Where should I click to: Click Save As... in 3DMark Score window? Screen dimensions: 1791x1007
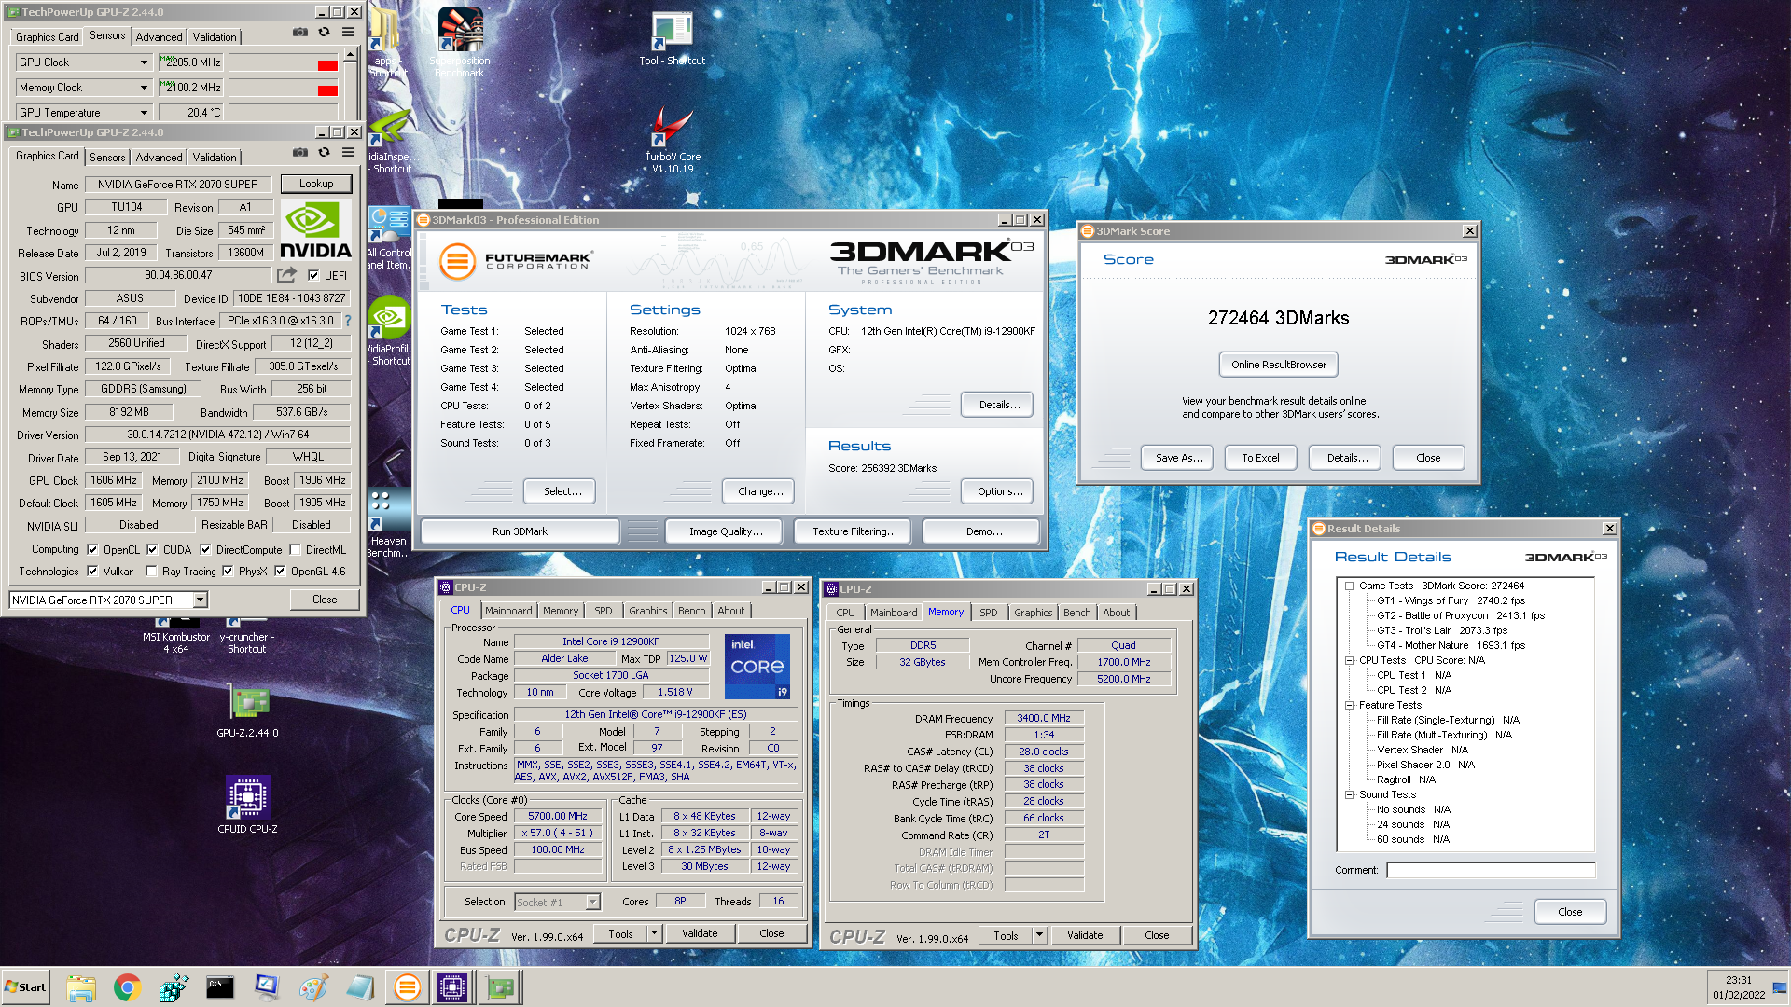pyautogui.click(x=1179, y=458)
